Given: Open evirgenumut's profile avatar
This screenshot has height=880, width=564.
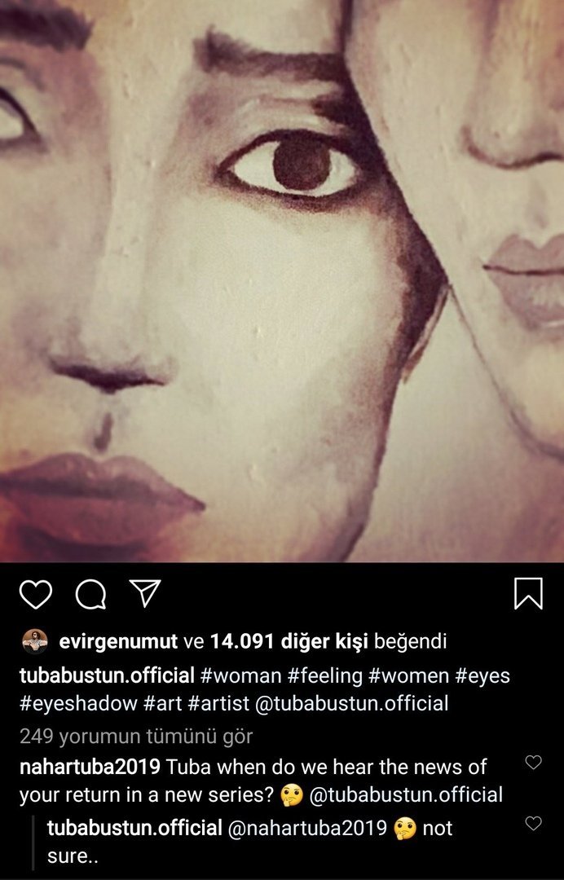Looking at the screenshot, I should click(35, 641).
